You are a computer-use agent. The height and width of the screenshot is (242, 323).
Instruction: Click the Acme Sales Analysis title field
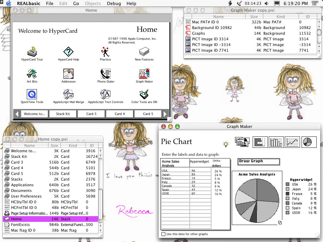click(175, 164)
